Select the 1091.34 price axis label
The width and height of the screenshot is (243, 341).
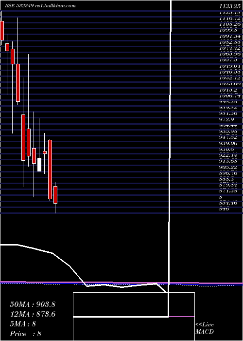(231, 36)
